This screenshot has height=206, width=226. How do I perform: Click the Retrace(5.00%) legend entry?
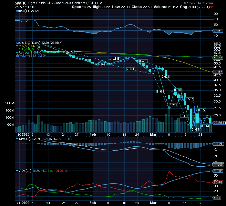point(30,53)
